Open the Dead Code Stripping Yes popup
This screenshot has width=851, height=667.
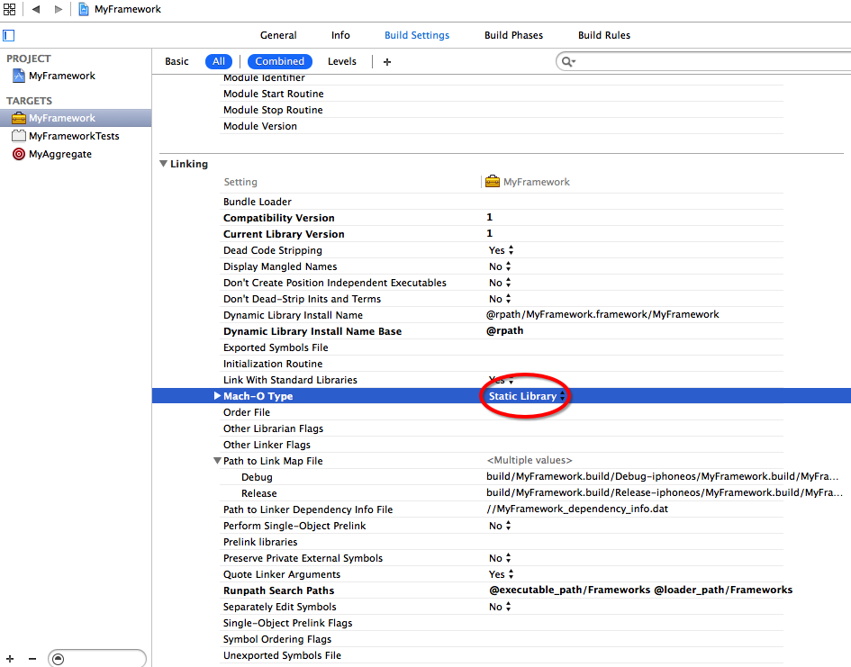[501, 250]
